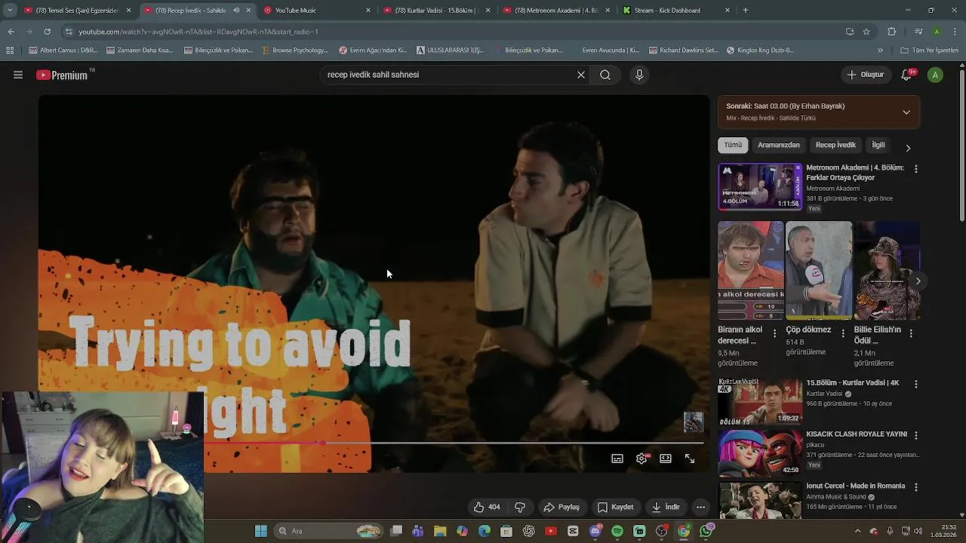Open the YouTube account avatar menu

pyautogui.click(x=935, y=75)
